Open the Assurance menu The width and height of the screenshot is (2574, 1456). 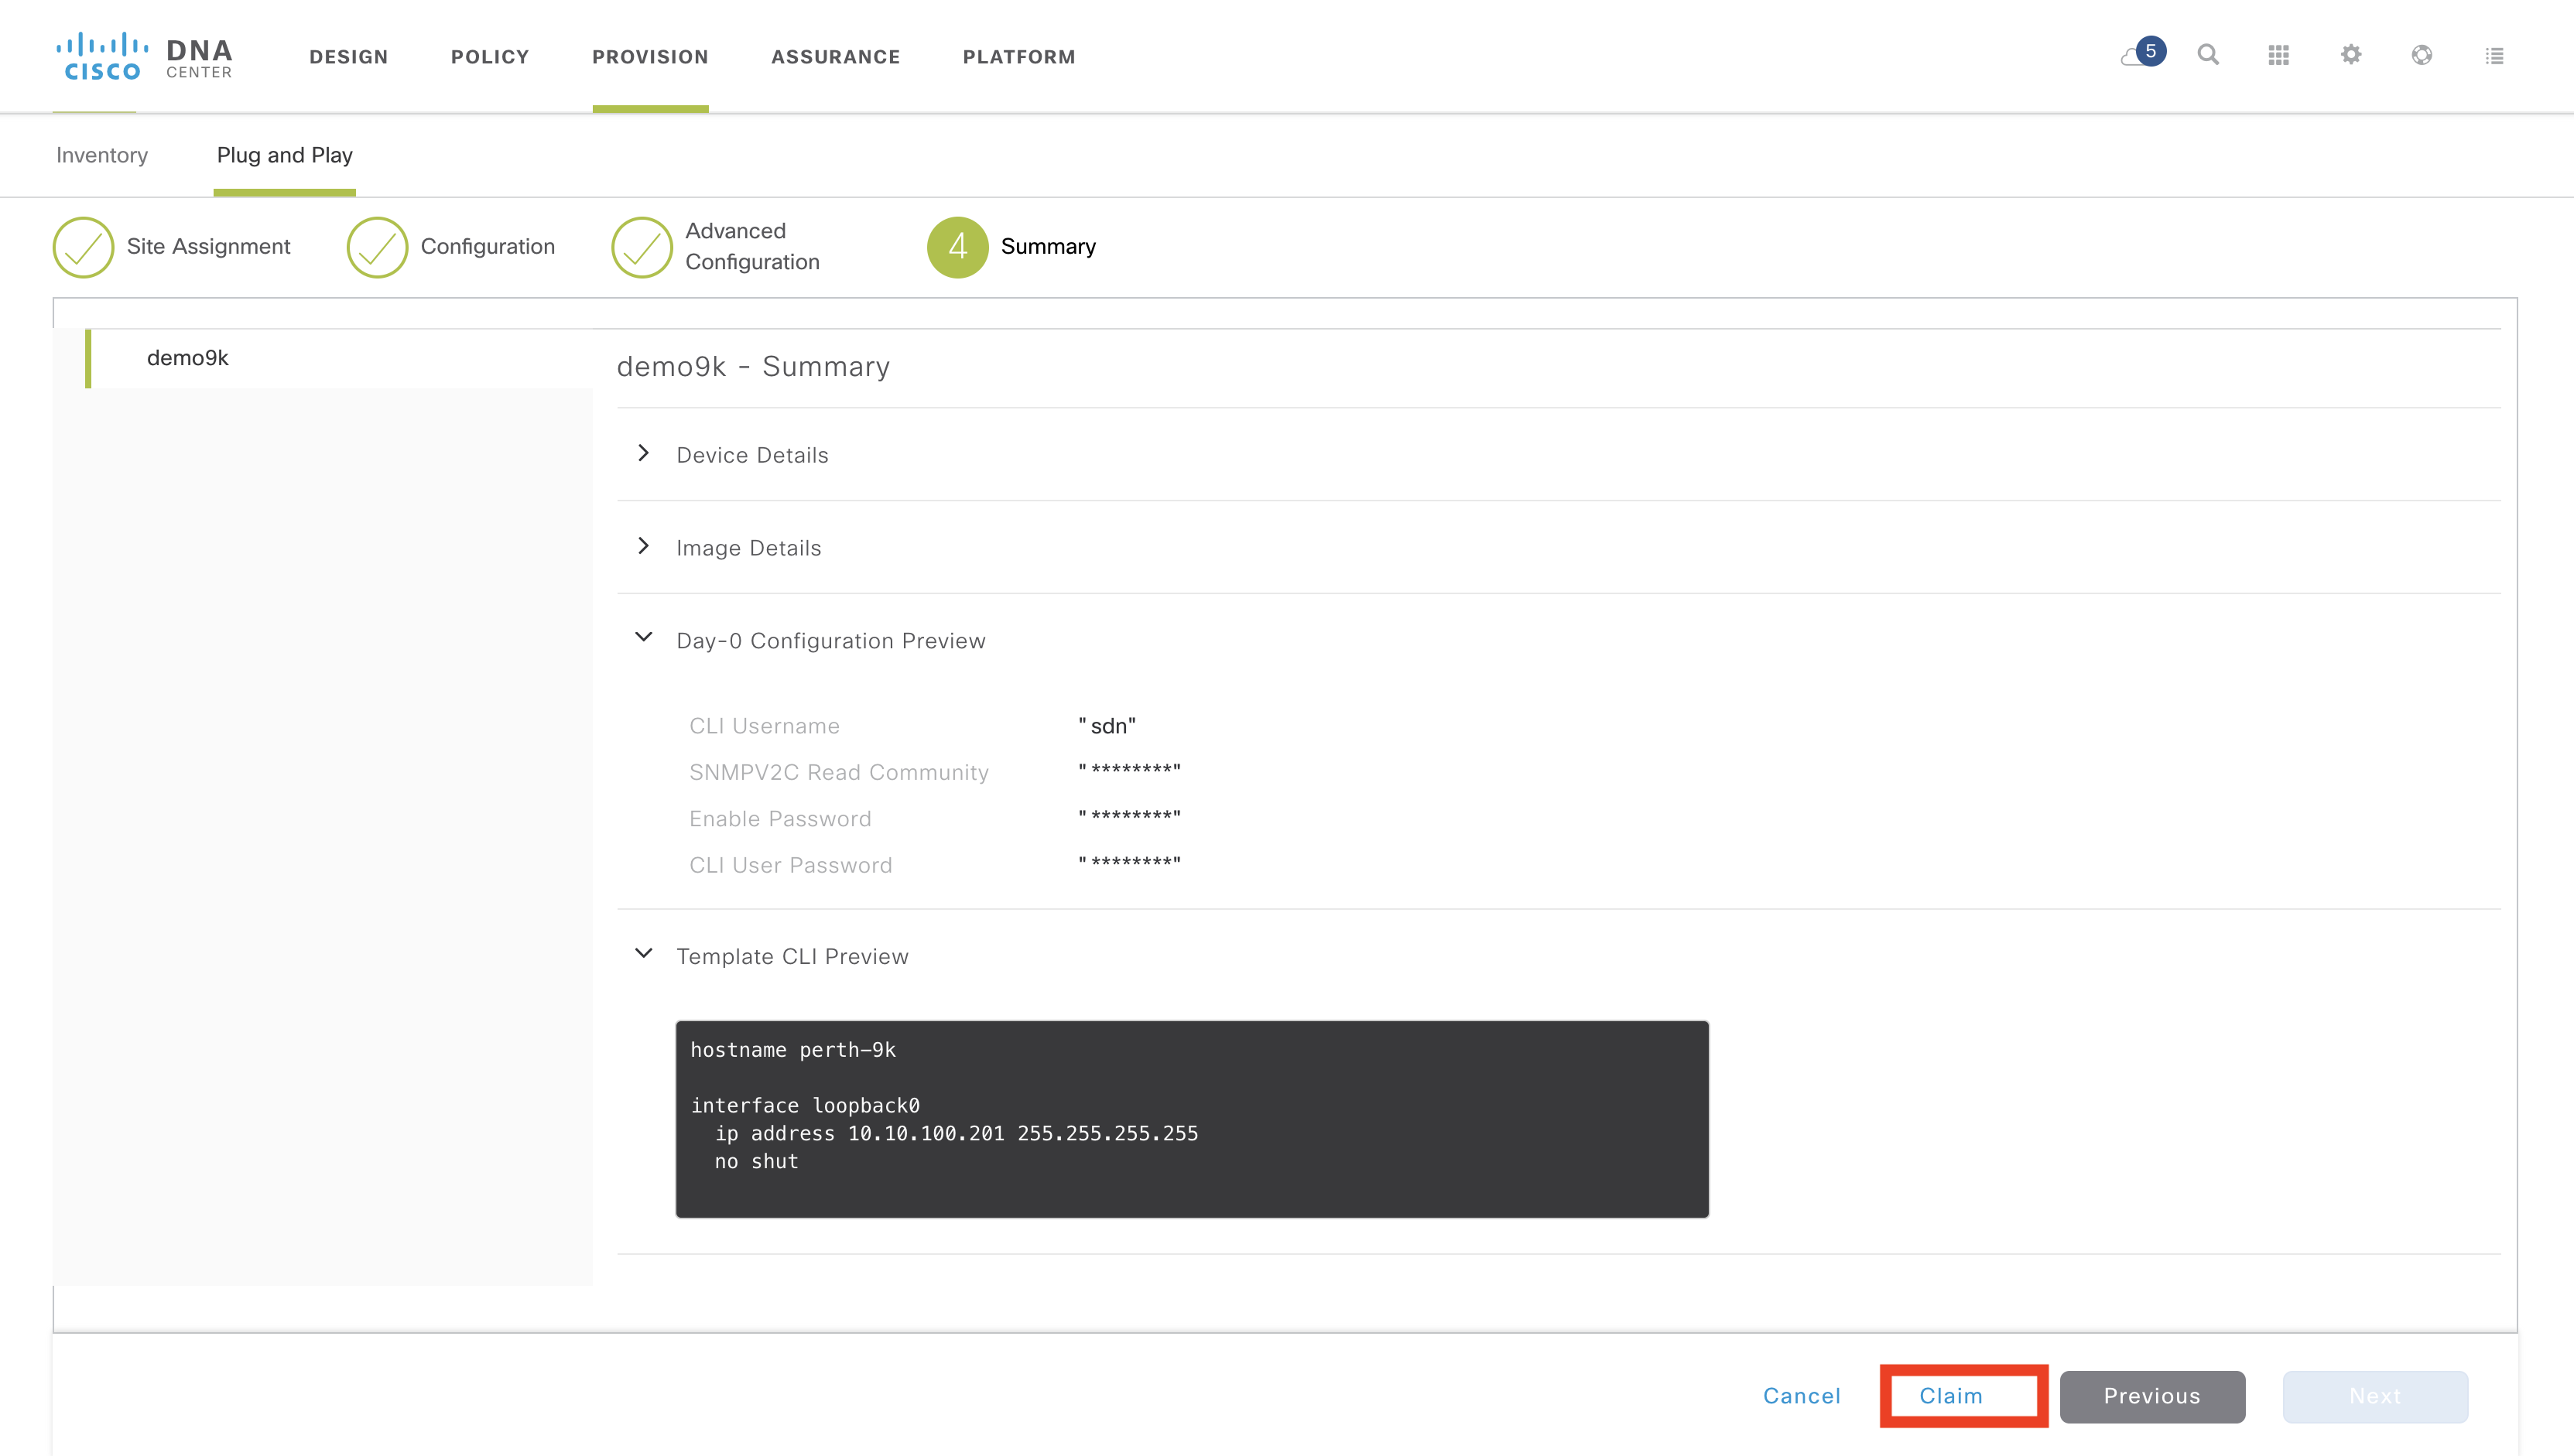tap(835, 57)
